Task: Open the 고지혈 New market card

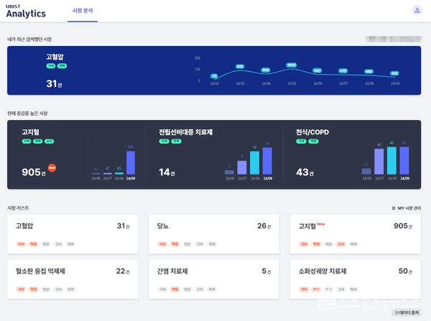Action: click(354, 233)
